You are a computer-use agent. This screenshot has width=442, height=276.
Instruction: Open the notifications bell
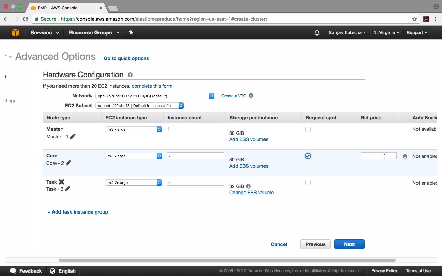pos(317,33)
